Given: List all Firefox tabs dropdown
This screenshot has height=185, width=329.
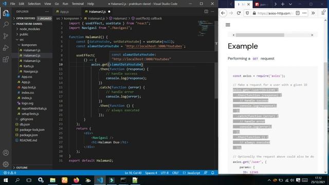Looking at the screenshot, I should 290,4.
